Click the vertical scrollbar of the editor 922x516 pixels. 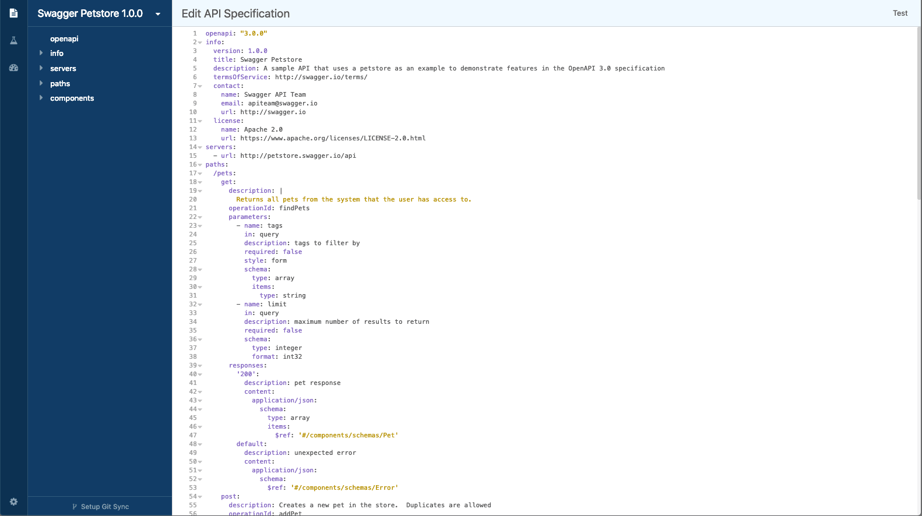point(919,114)
